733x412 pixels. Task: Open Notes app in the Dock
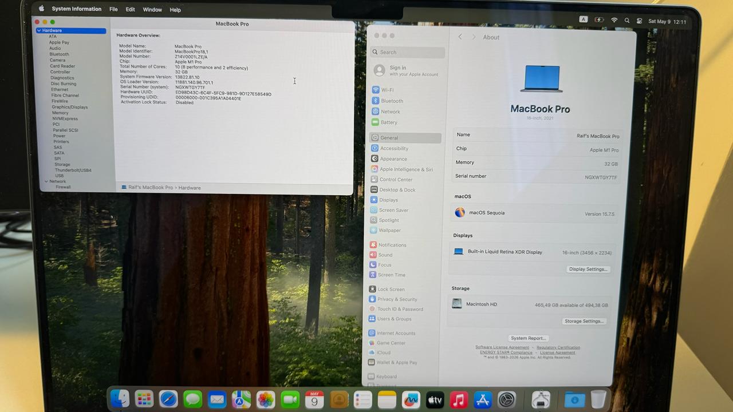387,399
